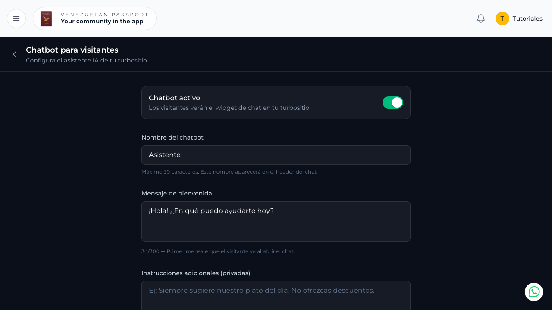Go back using the left chevron
Screen dimensions: 552x310
15,54
